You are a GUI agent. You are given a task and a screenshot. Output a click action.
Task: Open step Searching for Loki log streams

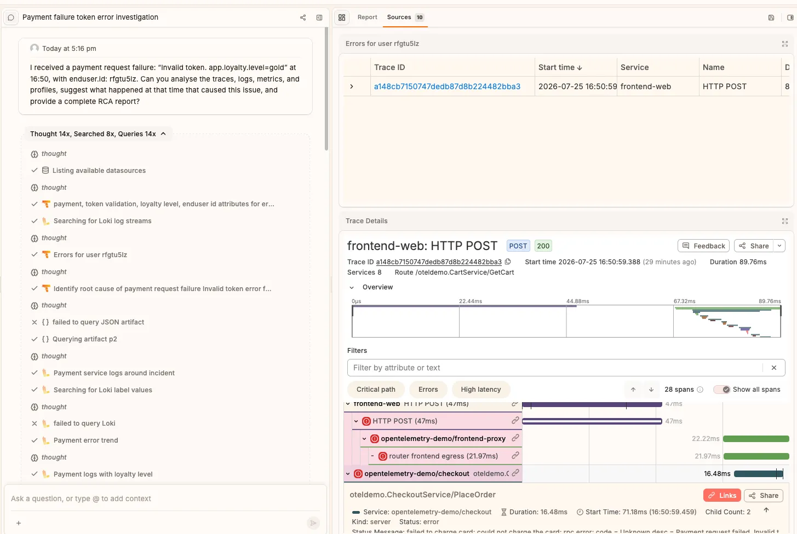click(x=102, y=221)
